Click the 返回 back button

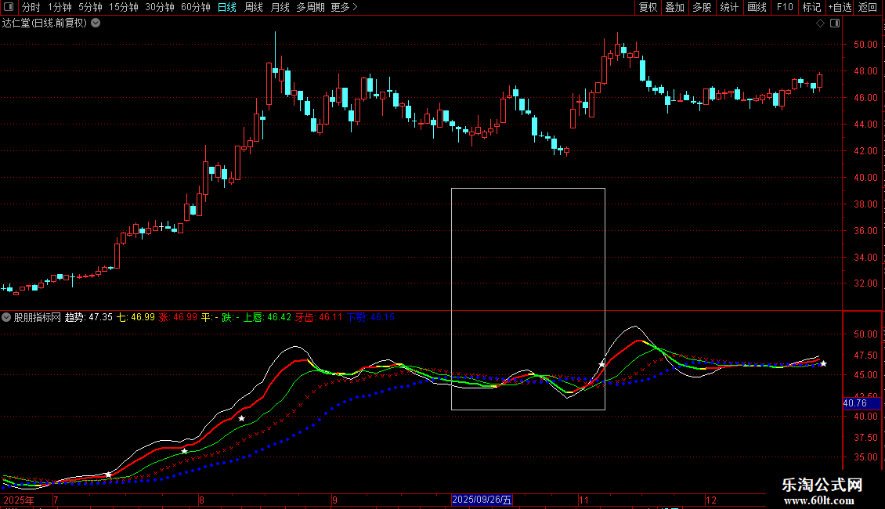tap(868, 7)
